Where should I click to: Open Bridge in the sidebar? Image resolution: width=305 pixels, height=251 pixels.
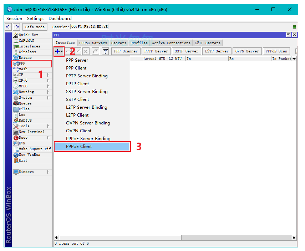click(x=32, y=57)
